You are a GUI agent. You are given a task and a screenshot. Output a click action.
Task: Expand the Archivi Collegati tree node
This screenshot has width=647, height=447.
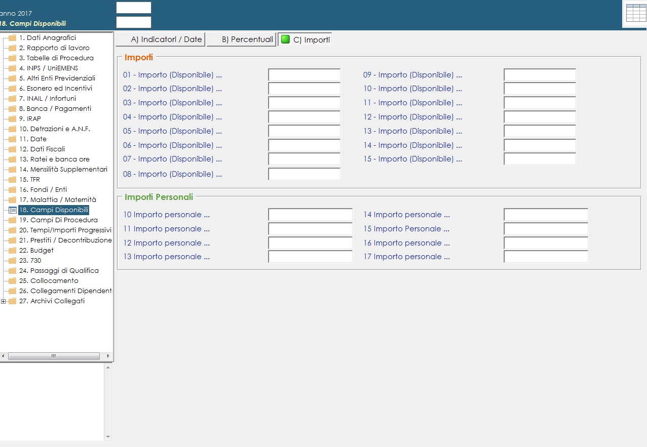[x=4, y=301]
